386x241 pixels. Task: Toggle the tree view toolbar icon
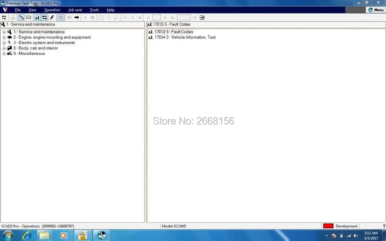pyautogui.click(x=21, y=17)
